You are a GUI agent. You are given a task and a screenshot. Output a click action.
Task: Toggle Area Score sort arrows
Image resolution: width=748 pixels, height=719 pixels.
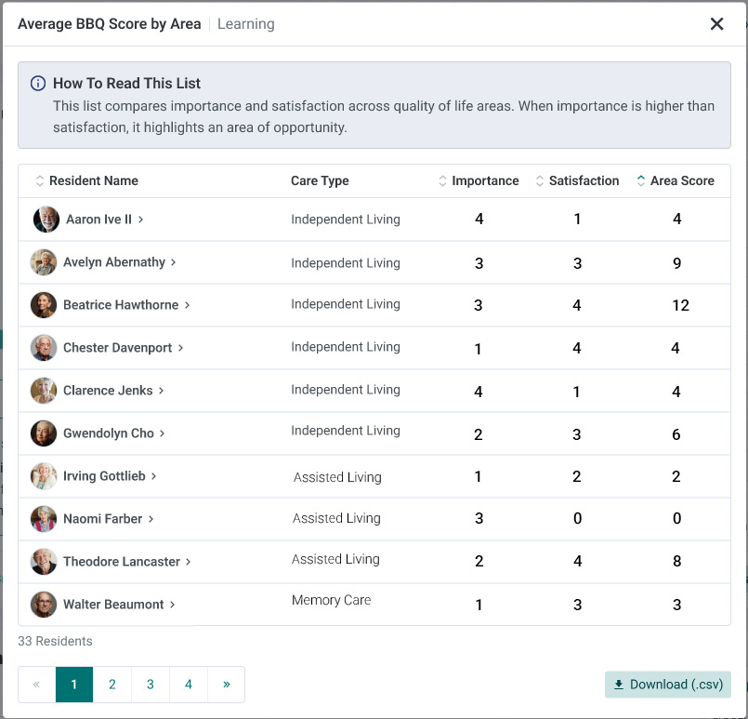click(x=640, y=181)
